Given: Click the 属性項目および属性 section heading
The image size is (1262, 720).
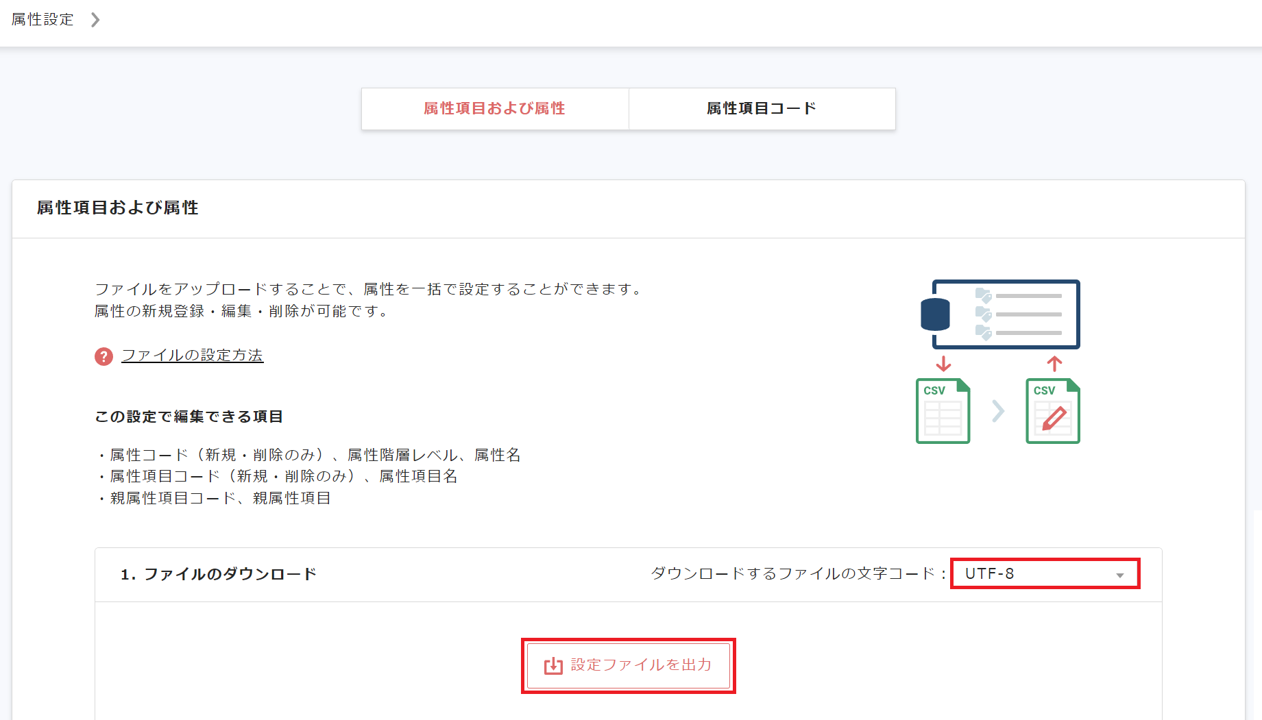Looking at the screenshot, I should [117, 208].
